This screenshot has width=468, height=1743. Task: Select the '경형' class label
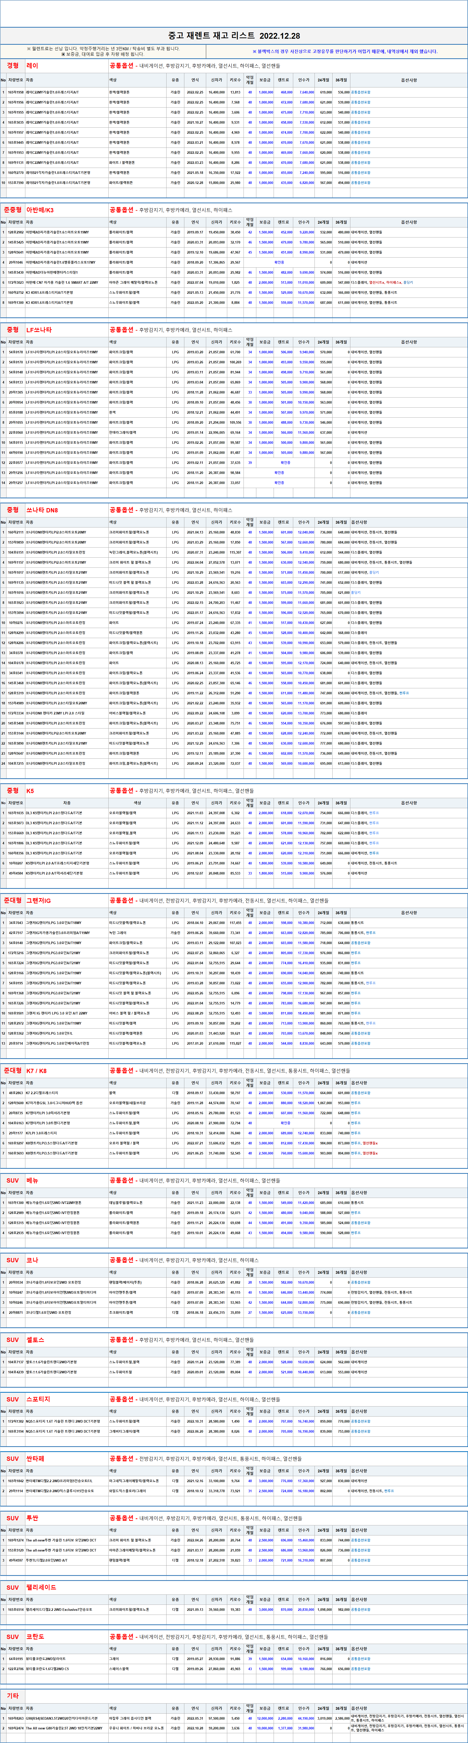[13, 66]
